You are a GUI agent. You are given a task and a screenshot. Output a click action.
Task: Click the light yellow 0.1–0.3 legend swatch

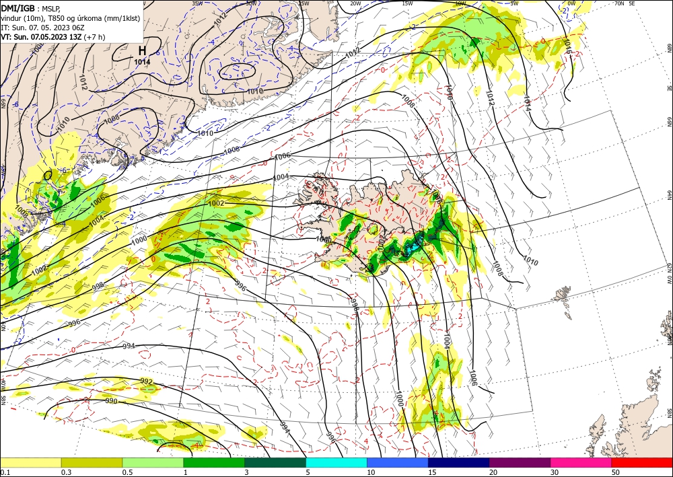click(x=30, y=462)
